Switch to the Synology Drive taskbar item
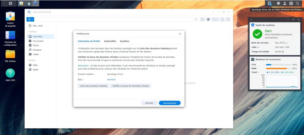The height and width of the screenshot is (135, 304). coord(29,3)
